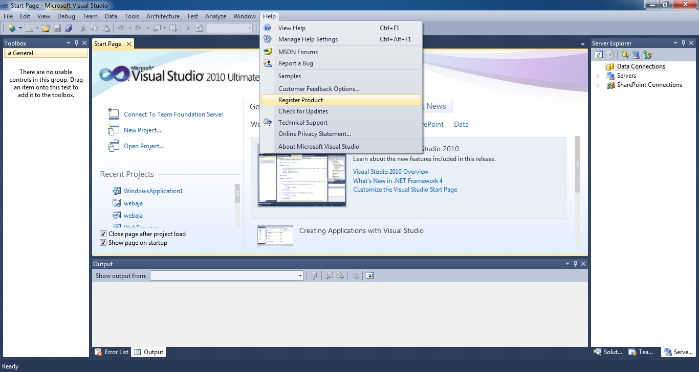Click the Cut icon on the toolbar
699x372 pixels.
click(x=83, y=28)
